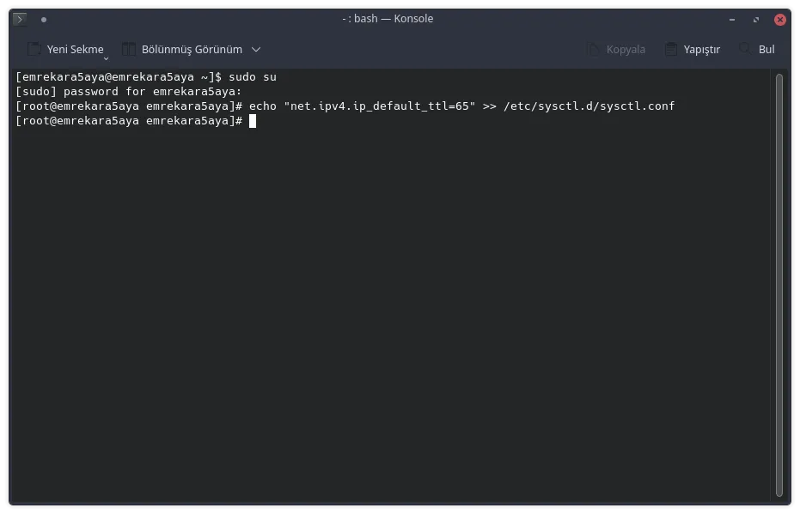Click the echo net.ipv4.ip_default_ttl command line
The image size is (800, 514).
point(461,106)
